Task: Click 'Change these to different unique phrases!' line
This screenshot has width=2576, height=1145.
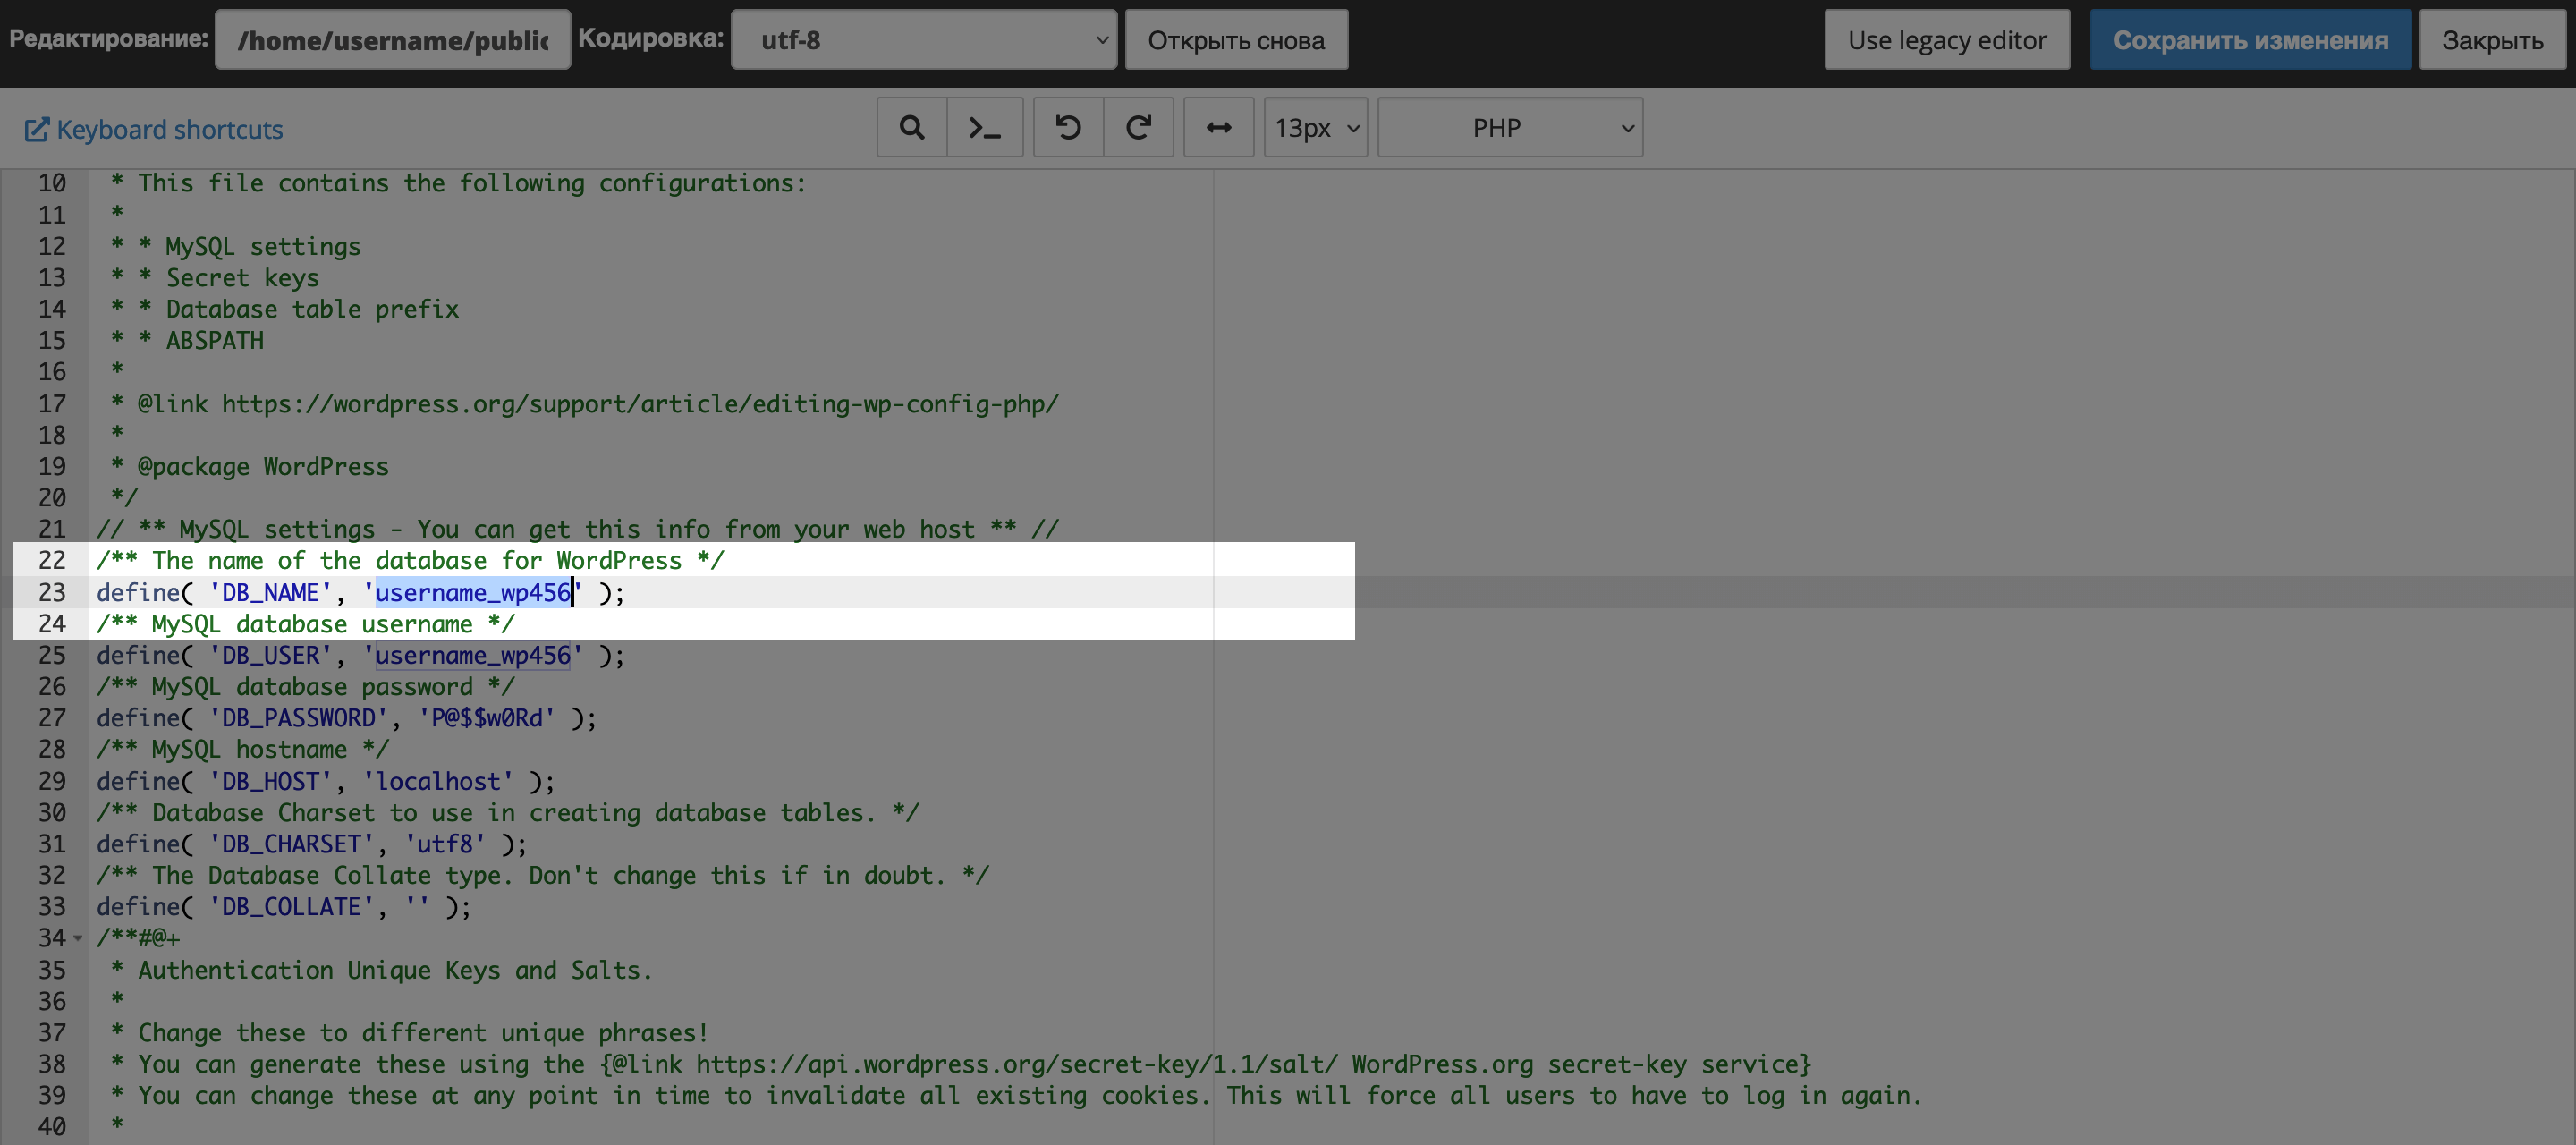Action: pos(410,1033)
